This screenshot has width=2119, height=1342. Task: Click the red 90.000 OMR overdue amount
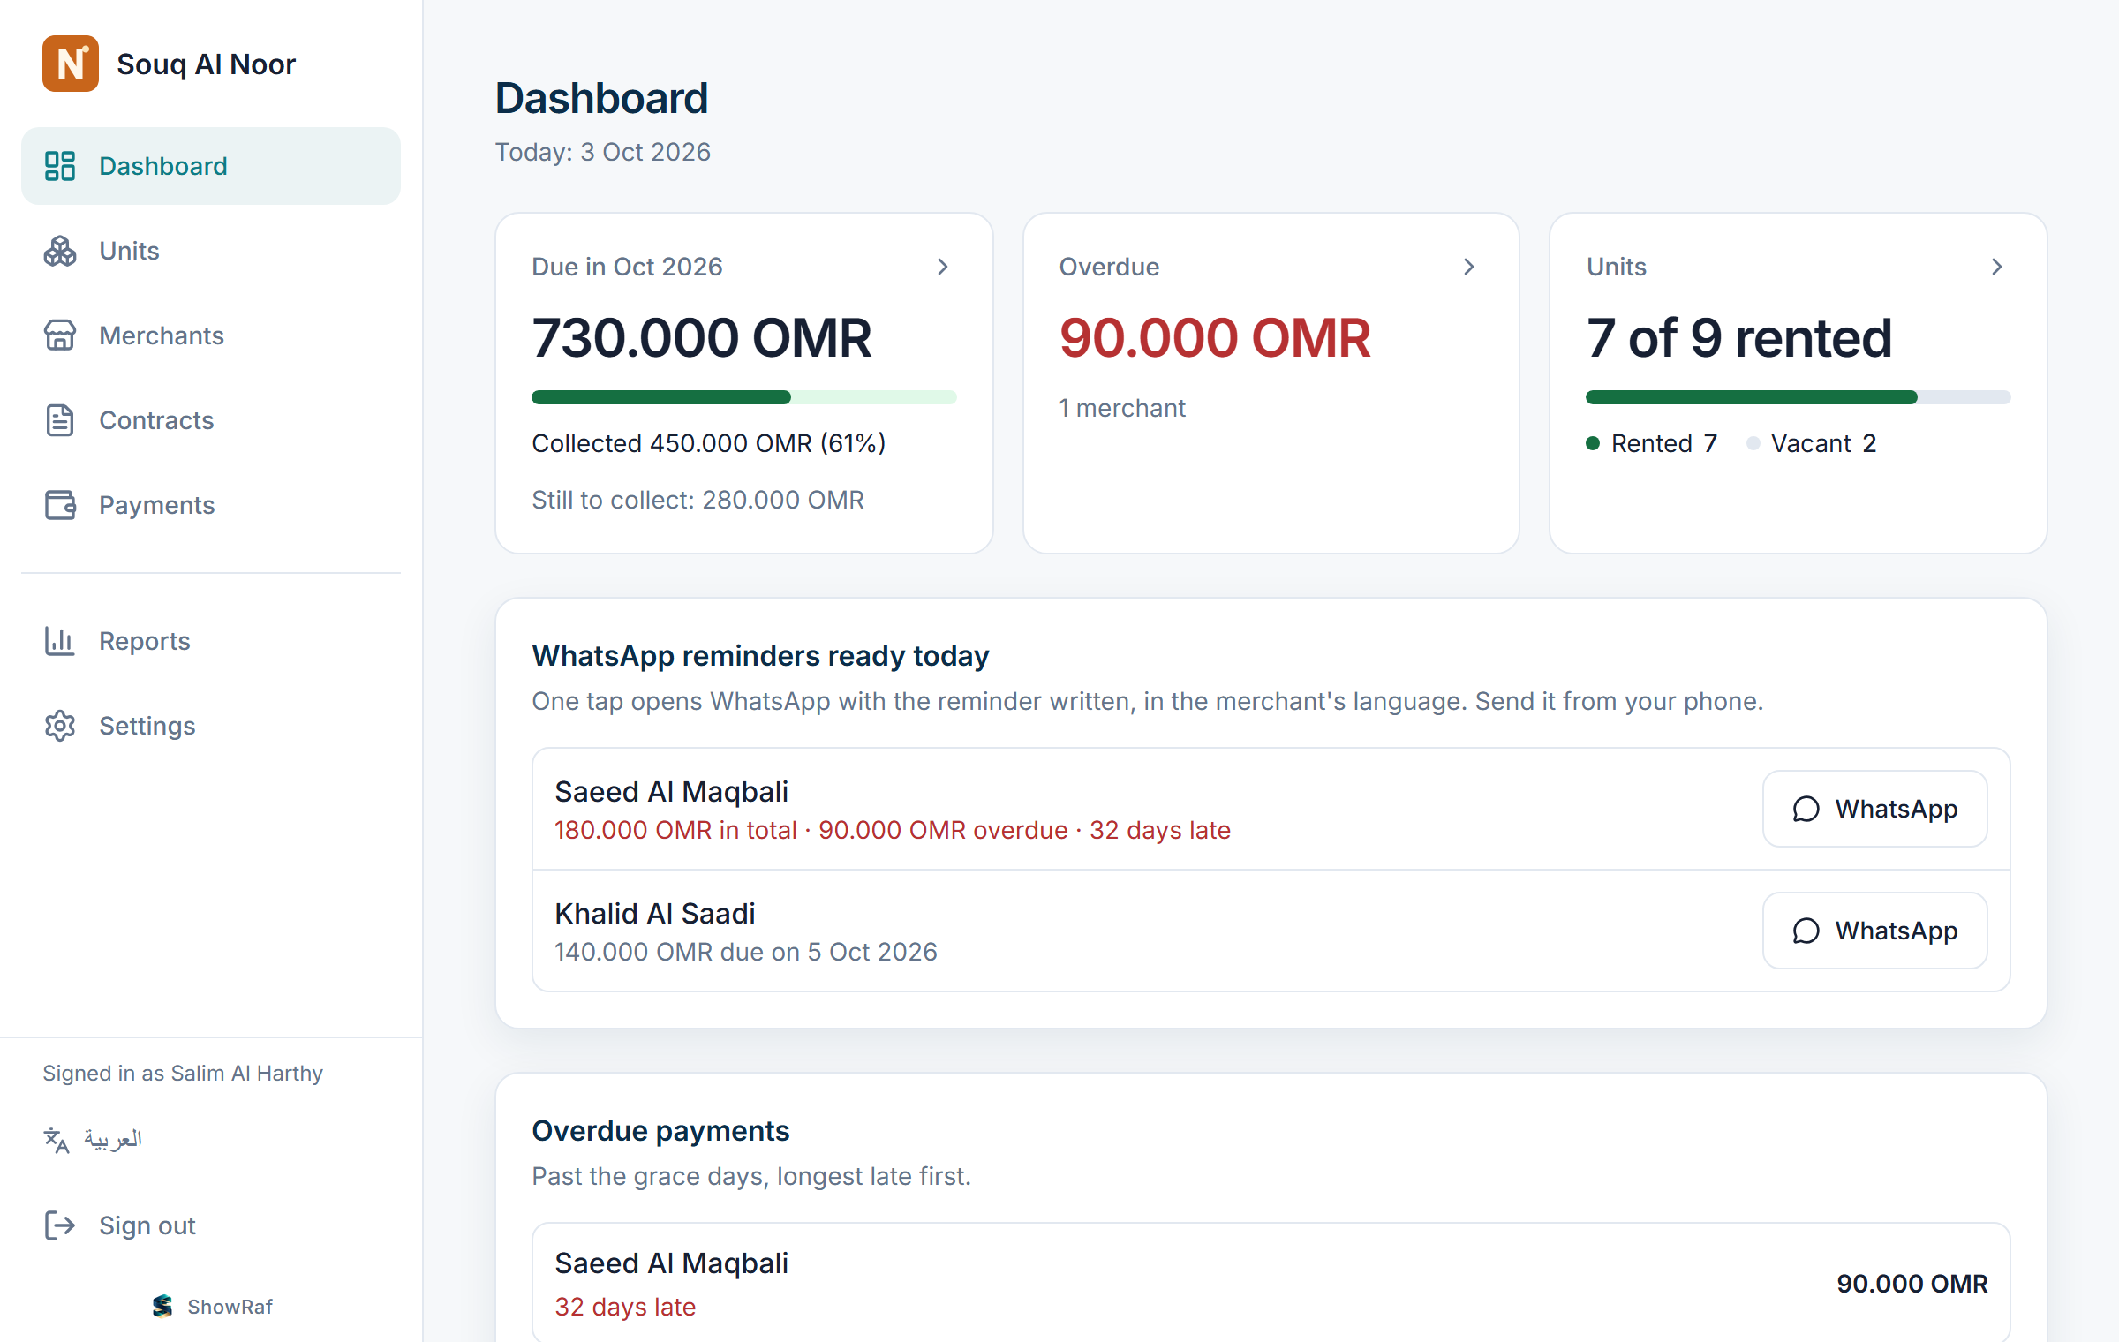pyautogui.click(x=1215, y=338)
